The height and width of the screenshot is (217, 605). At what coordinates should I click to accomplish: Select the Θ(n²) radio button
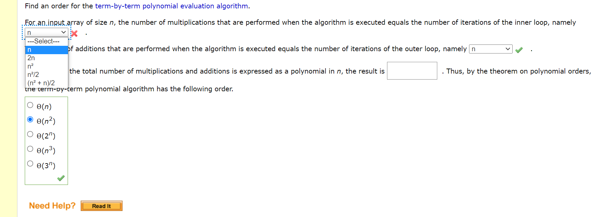point(30,119)
